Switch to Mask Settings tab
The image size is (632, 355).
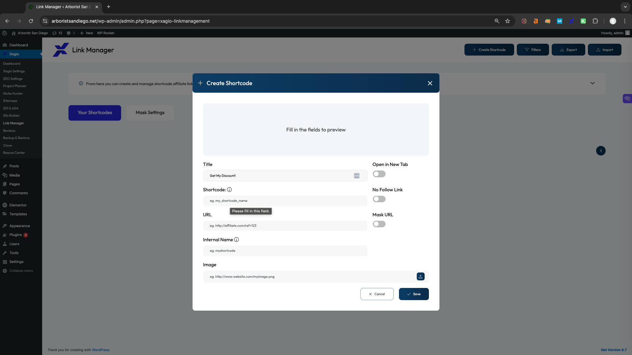pyautogui.click(x=150, y=113)
